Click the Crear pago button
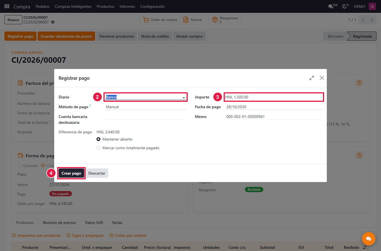Image resolution: width=381 pixels, height=251 pixels. (71, 173)
